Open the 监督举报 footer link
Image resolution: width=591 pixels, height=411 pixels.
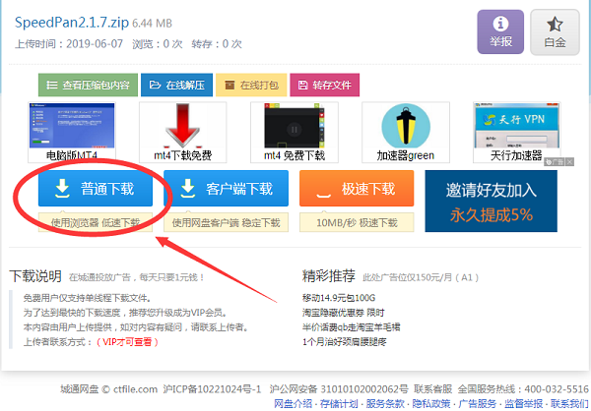pyautogui.click(x=524, y=403)
